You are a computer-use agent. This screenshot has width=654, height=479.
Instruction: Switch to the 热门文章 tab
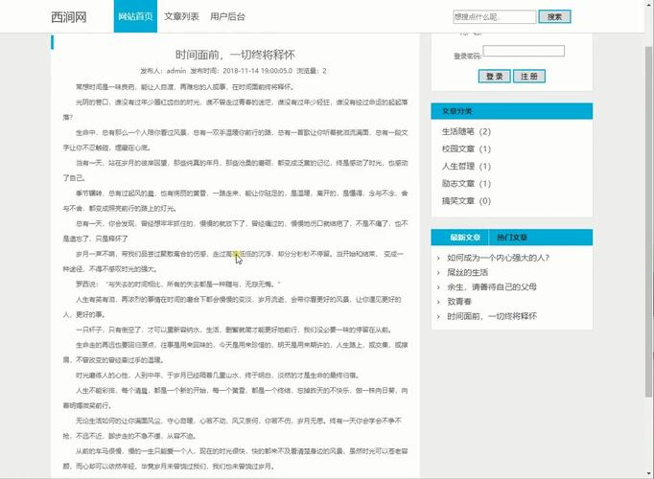coord(512,238)
